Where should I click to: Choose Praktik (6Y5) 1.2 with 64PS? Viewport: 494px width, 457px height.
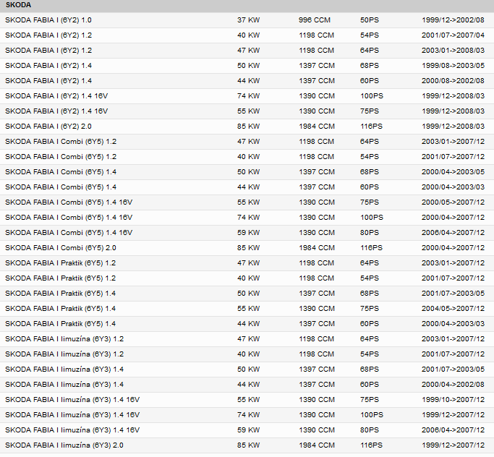tap(61, 263)
